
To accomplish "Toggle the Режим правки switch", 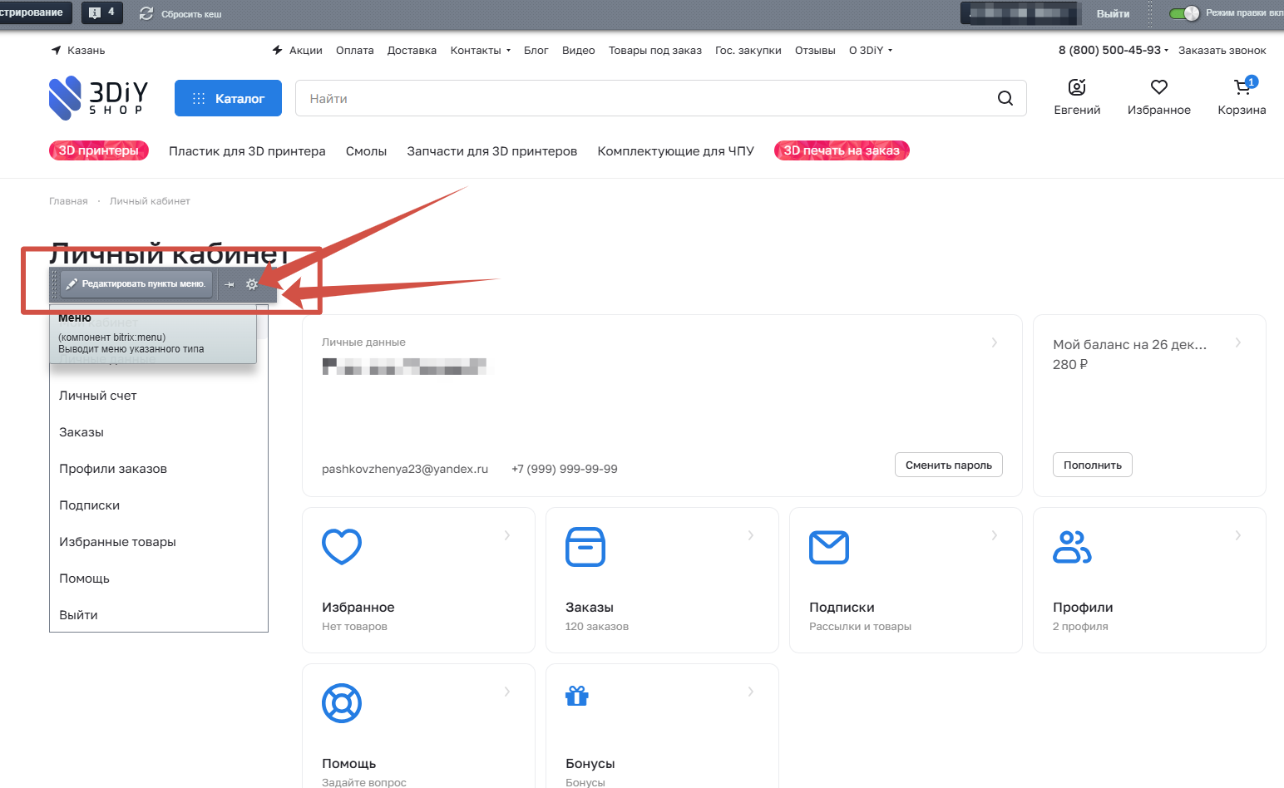I will tap(1184, 13).
